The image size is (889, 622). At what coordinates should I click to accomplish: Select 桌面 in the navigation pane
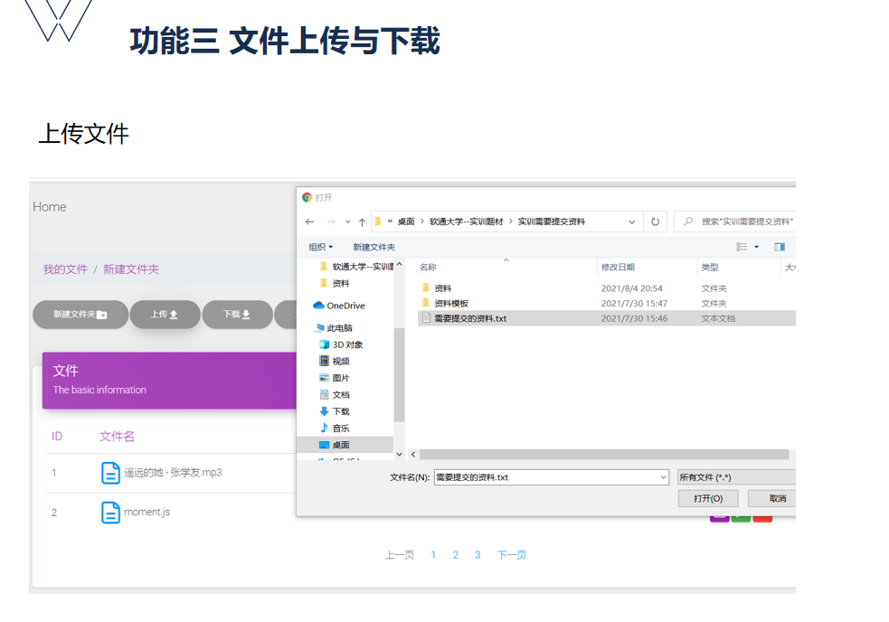click(x=345, y=445)
